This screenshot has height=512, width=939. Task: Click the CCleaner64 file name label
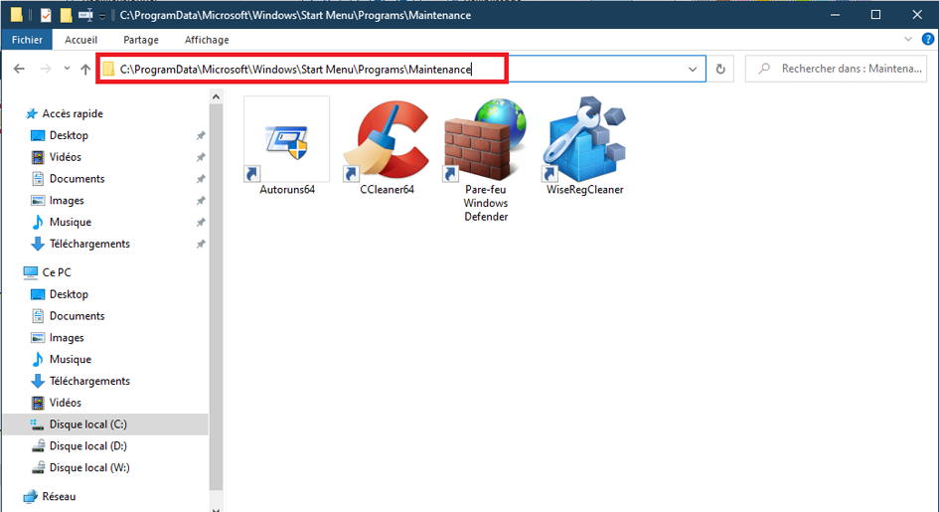click(387, 189)
